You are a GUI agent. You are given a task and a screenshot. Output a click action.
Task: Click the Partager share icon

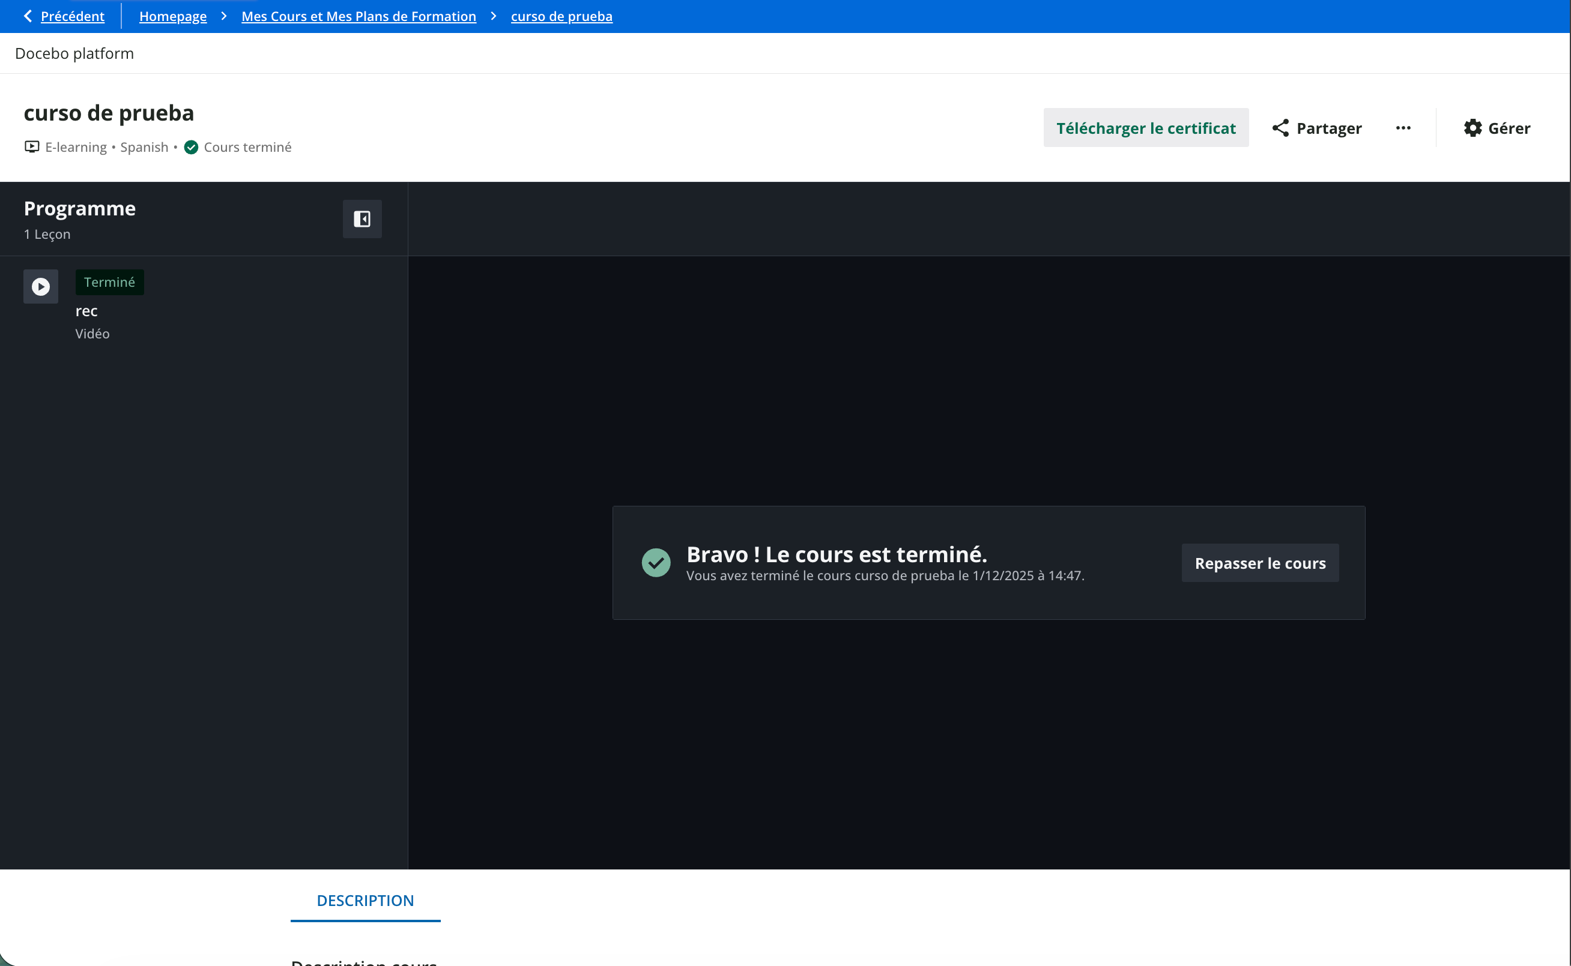tap(1280, 128)
